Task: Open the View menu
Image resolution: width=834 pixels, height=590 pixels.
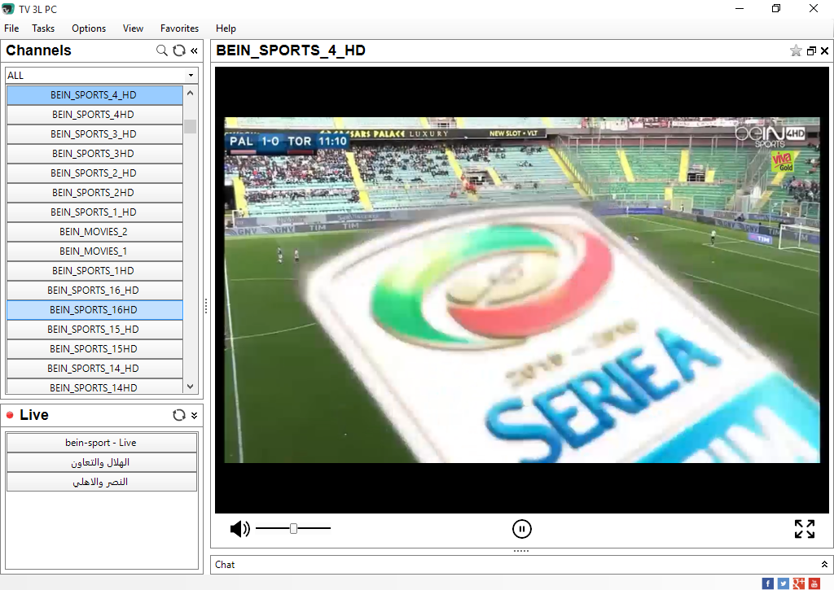Action: [133, 28]
